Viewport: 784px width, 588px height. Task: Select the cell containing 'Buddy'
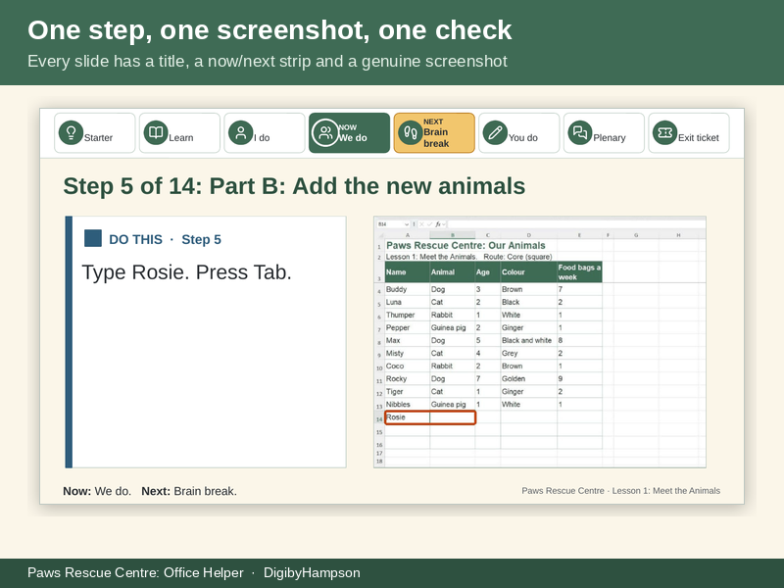[x=408, y=289]
